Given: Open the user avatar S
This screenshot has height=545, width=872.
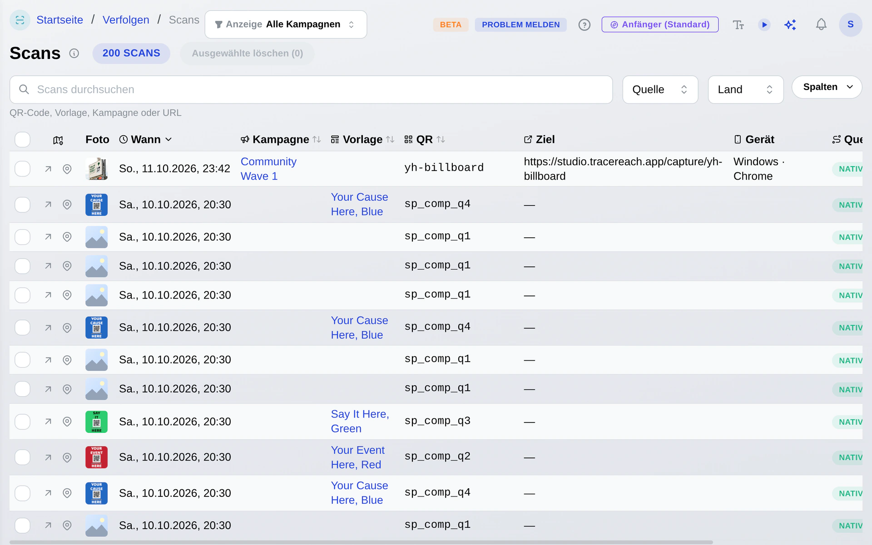Looking at the screenshot, I should (x=851, y=25).
